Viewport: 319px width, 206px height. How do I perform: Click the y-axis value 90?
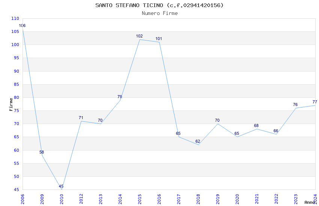17,71
